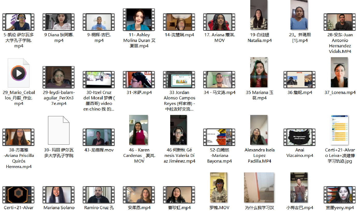Select 17. Ariana 蕙淇.MOV file
Viewport: 357px width, 211px height.
(x=219, y=22)
